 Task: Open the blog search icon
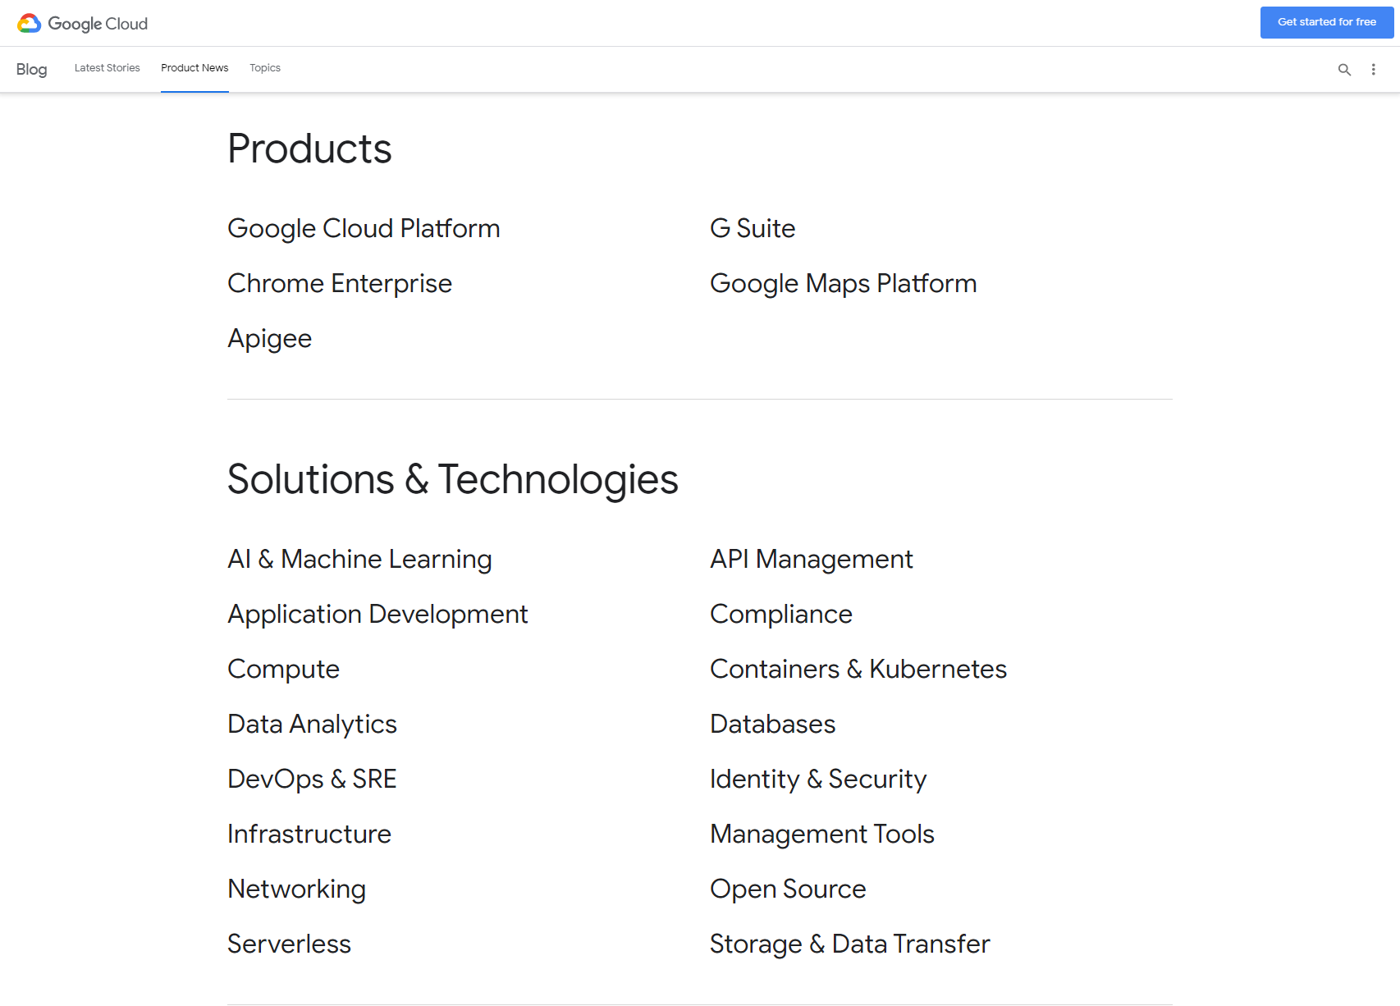click(x=1344, y=70)
